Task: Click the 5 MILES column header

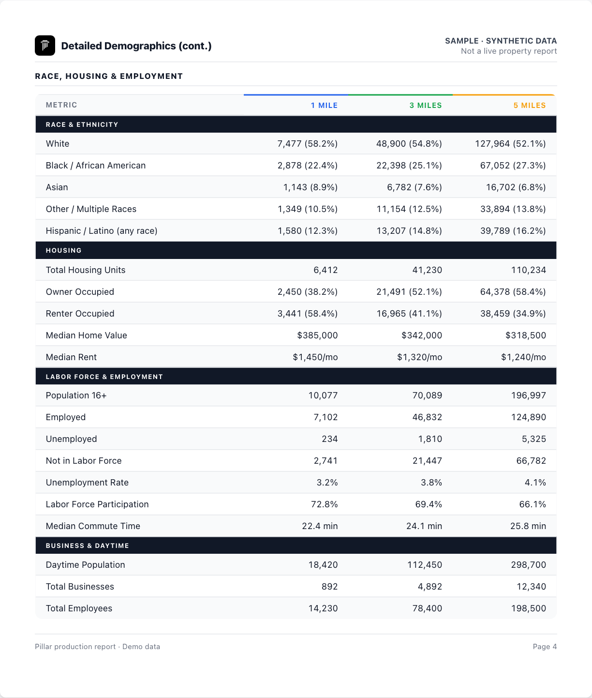Action: pyautogui.click(x=530, y=105)
